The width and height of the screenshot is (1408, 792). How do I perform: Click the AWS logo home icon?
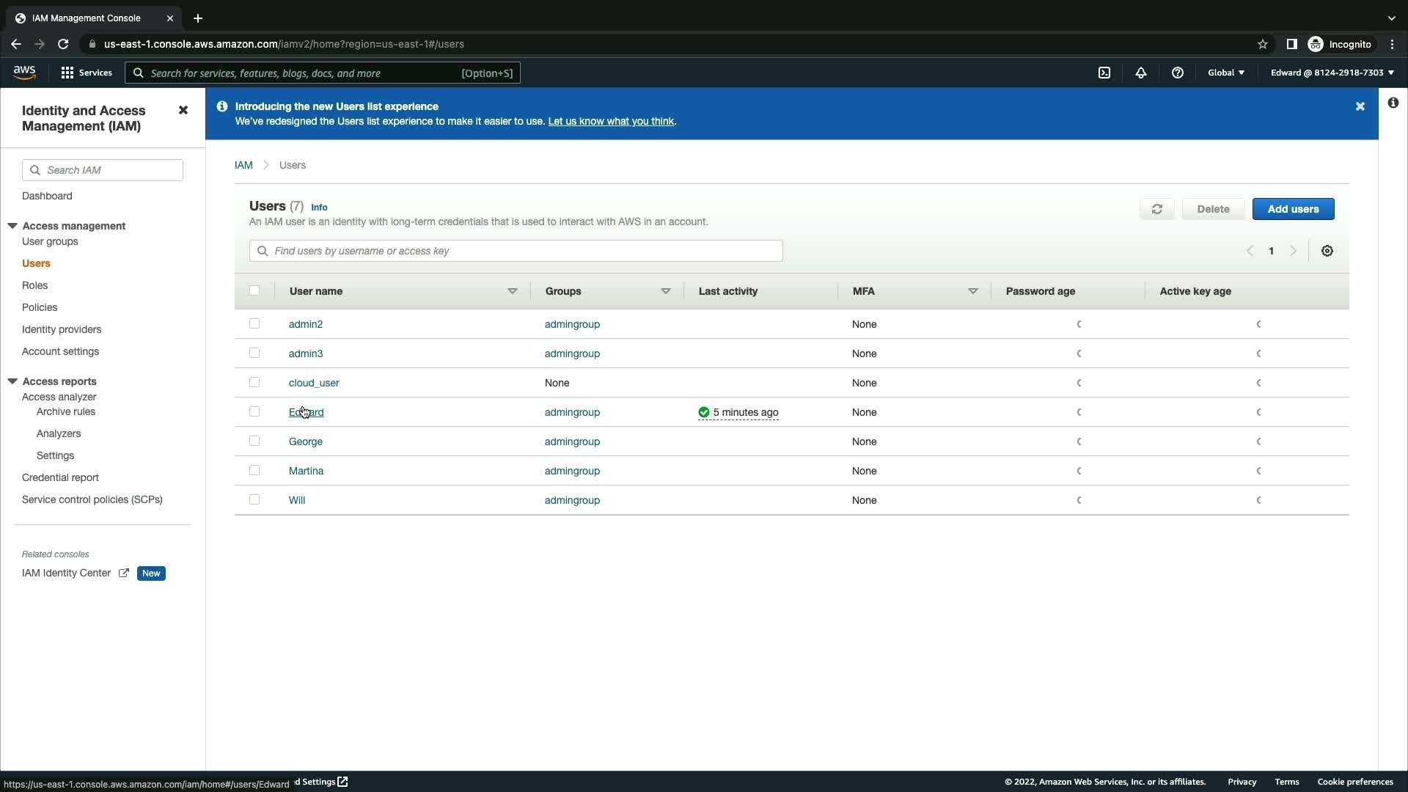[24, 72]
